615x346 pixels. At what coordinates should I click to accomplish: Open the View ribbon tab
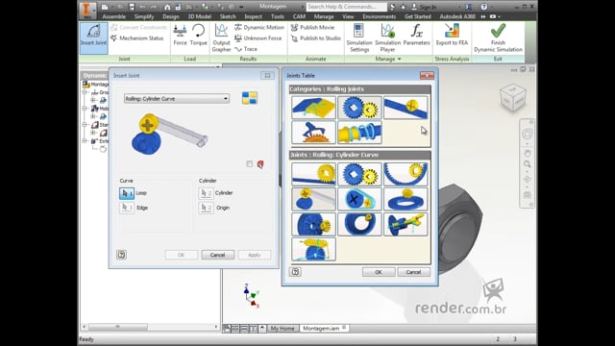pos(348,16)
